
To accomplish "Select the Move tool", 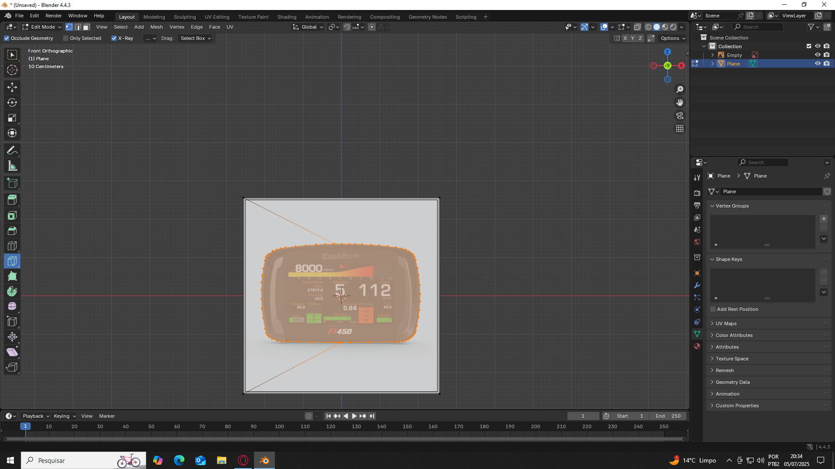I will (x=12, y=87).
